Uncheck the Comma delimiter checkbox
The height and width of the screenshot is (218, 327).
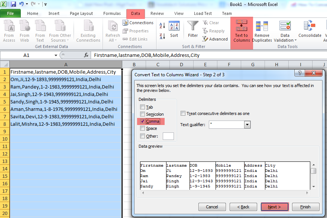(x=142, y=121)
